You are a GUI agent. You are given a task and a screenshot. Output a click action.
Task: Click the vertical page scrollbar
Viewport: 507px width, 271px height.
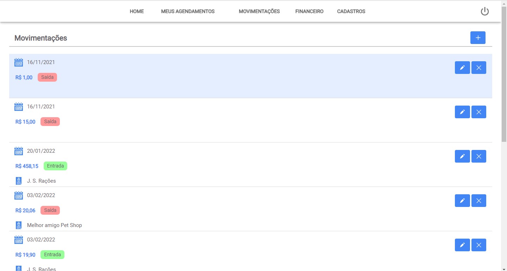click(x=504, y=74)
